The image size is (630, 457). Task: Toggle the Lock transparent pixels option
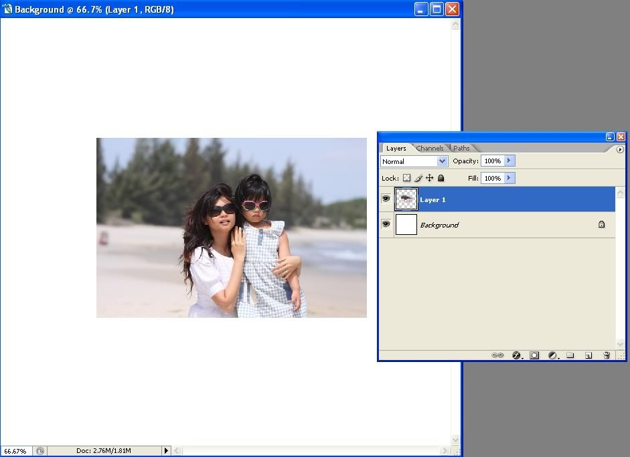click(406, 179)
